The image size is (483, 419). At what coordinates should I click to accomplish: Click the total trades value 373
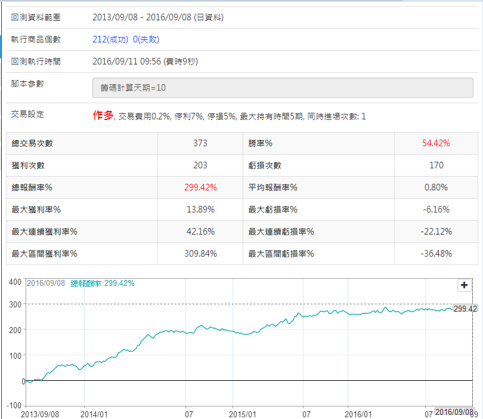point(200,143)
